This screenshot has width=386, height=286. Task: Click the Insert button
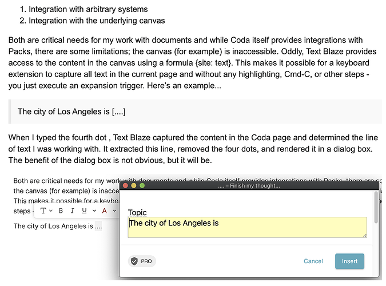[x=349, y=261]
